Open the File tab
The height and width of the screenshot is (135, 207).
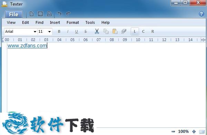tap(14, 14)
